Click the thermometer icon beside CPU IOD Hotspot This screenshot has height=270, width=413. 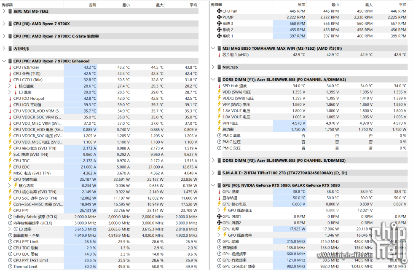point(10,99)
